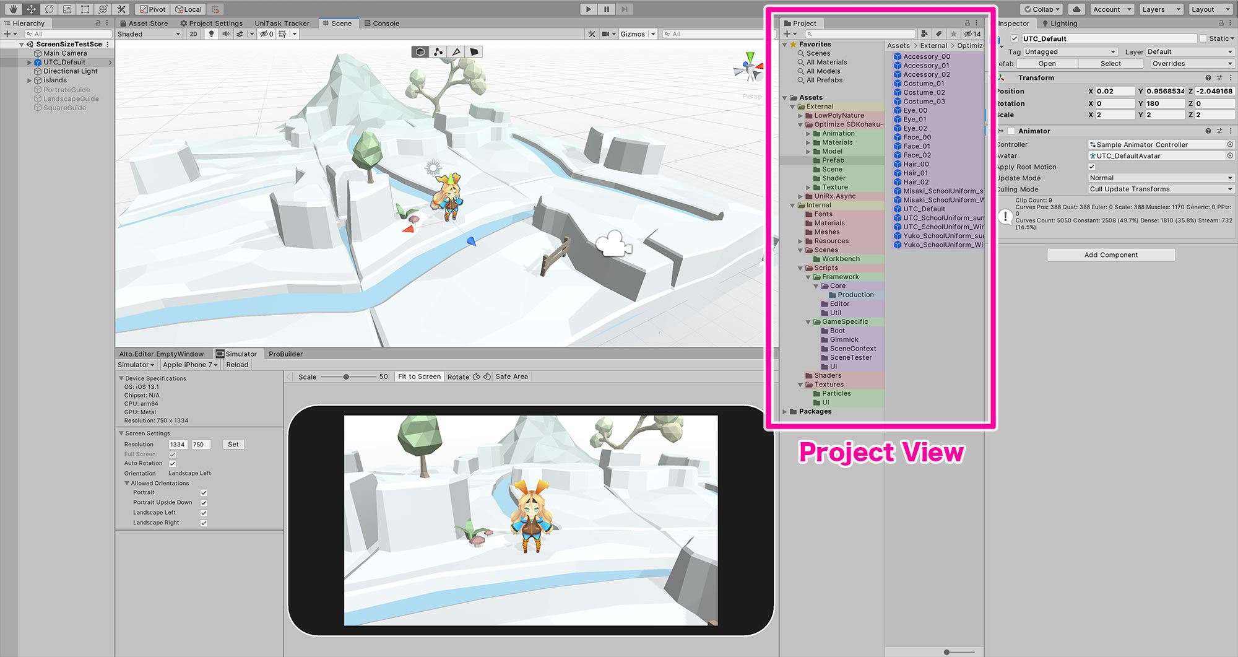
Task: Toggle scene lighting bulb icon
Action: (x=212, y=34)
